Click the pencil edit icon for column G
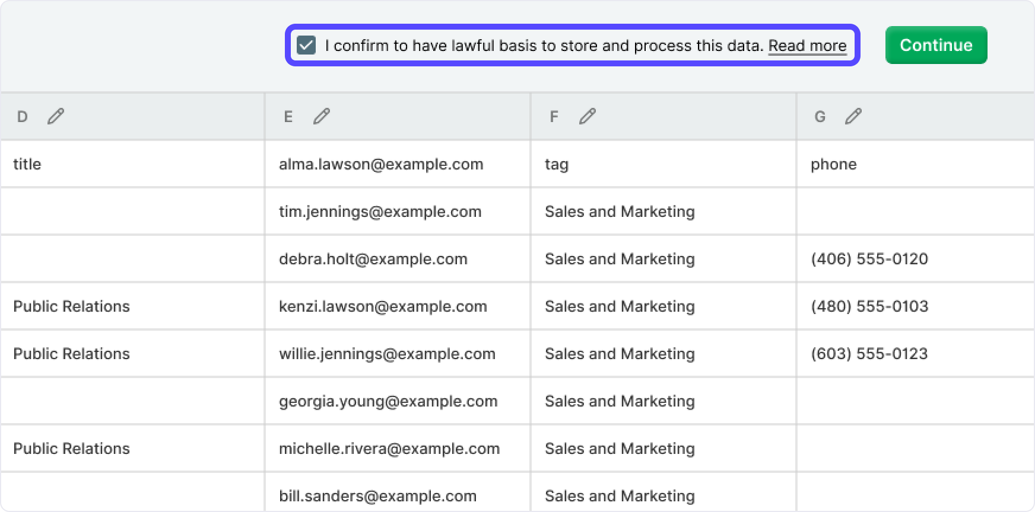The width and height of the screenshot is (1035, 512). (853, 116)
